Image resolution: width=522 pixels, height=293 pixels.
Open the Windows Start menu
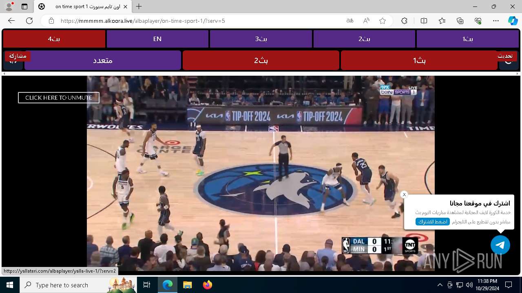pos(10,285)
